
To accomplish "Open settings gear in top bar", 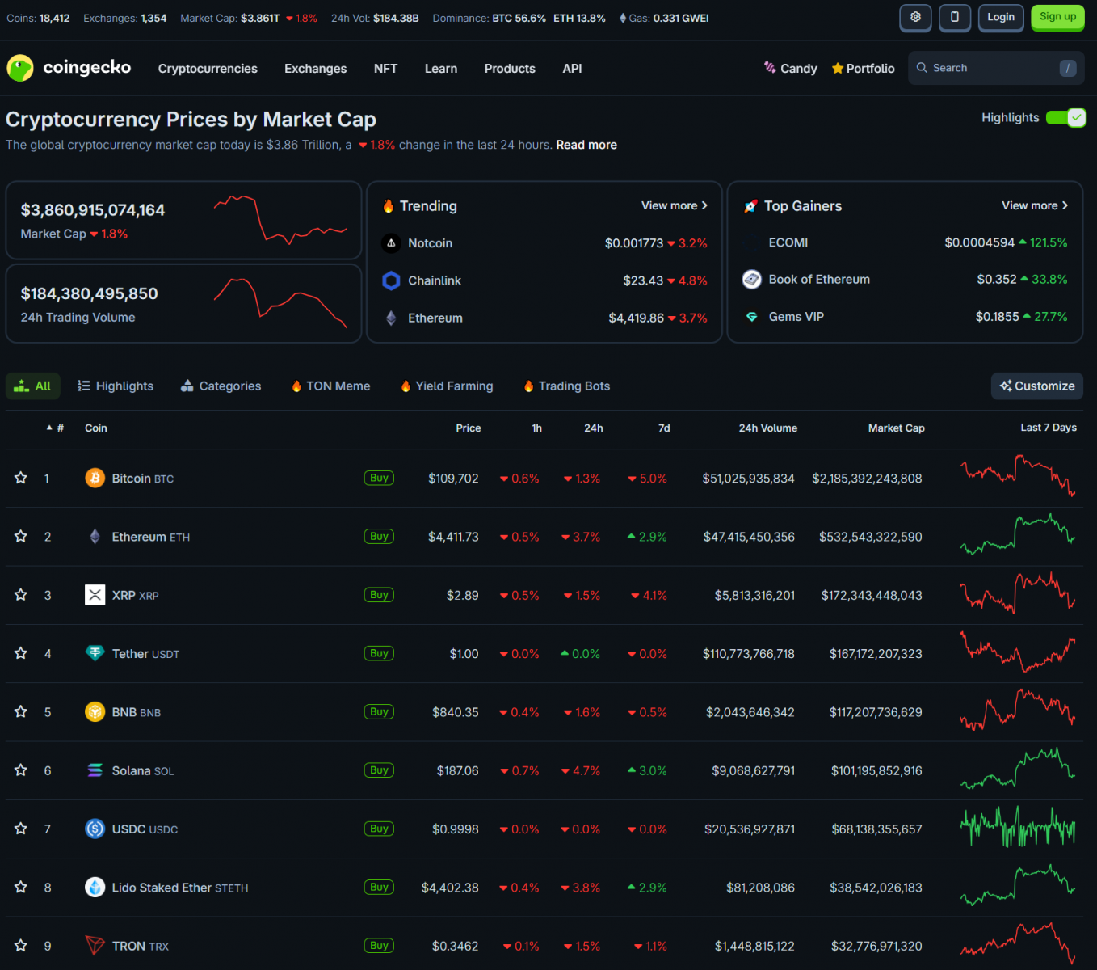I will [x=915, y=17].
